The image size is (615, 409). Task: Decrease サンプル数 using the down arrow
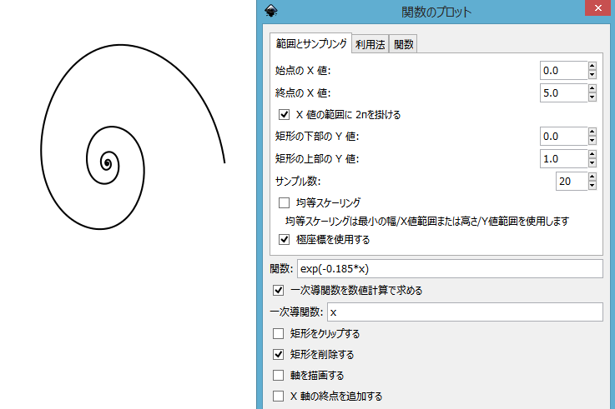click(592, 186)
